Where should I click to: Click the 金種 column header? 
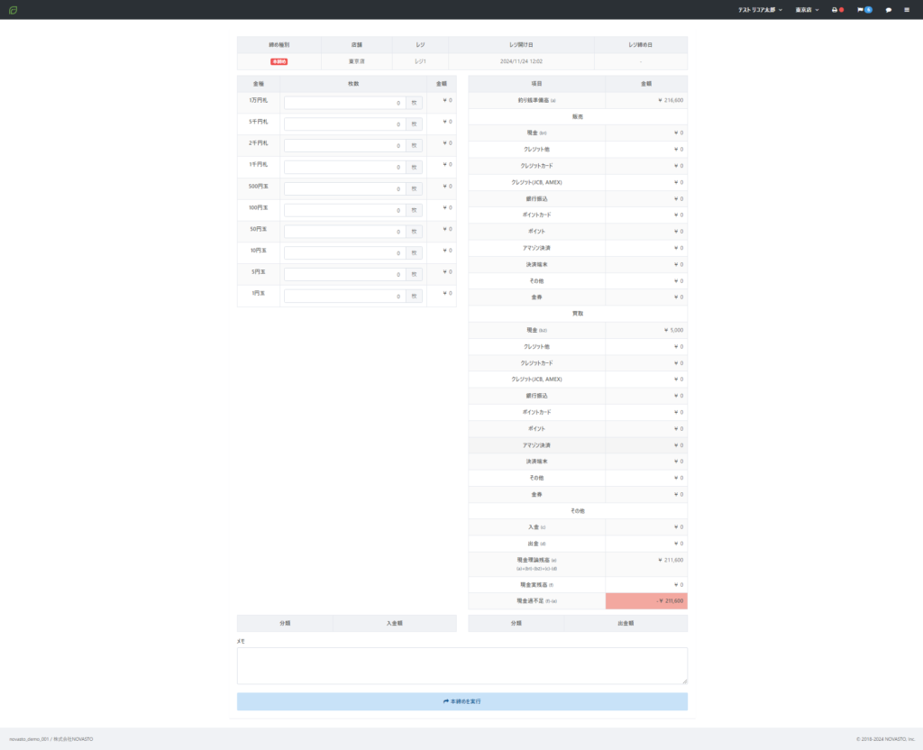[259, 84]
